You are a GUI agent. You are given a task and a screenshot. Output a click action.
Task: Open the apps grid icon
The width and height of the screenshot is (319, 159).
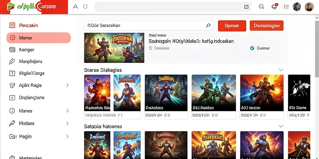tap(286, 7)
